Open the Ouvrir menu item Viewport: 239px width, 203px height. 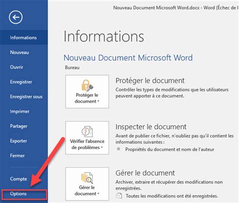pos(24,67)
